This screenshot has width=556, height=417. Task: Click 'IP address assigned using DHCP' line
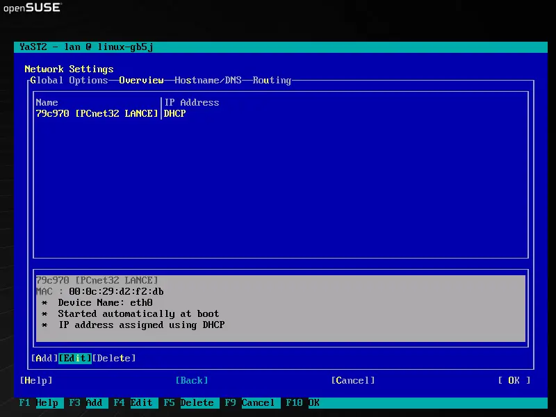click(142, 325)
